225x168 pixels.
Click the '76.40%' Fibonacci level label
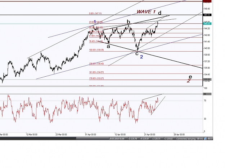96,42
